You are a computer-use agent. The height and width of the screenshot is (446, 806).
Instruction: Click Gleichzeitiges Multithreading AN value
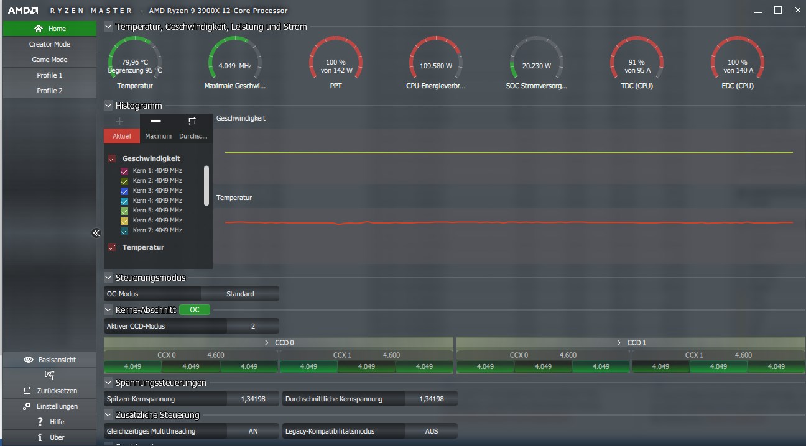[253, 431]
